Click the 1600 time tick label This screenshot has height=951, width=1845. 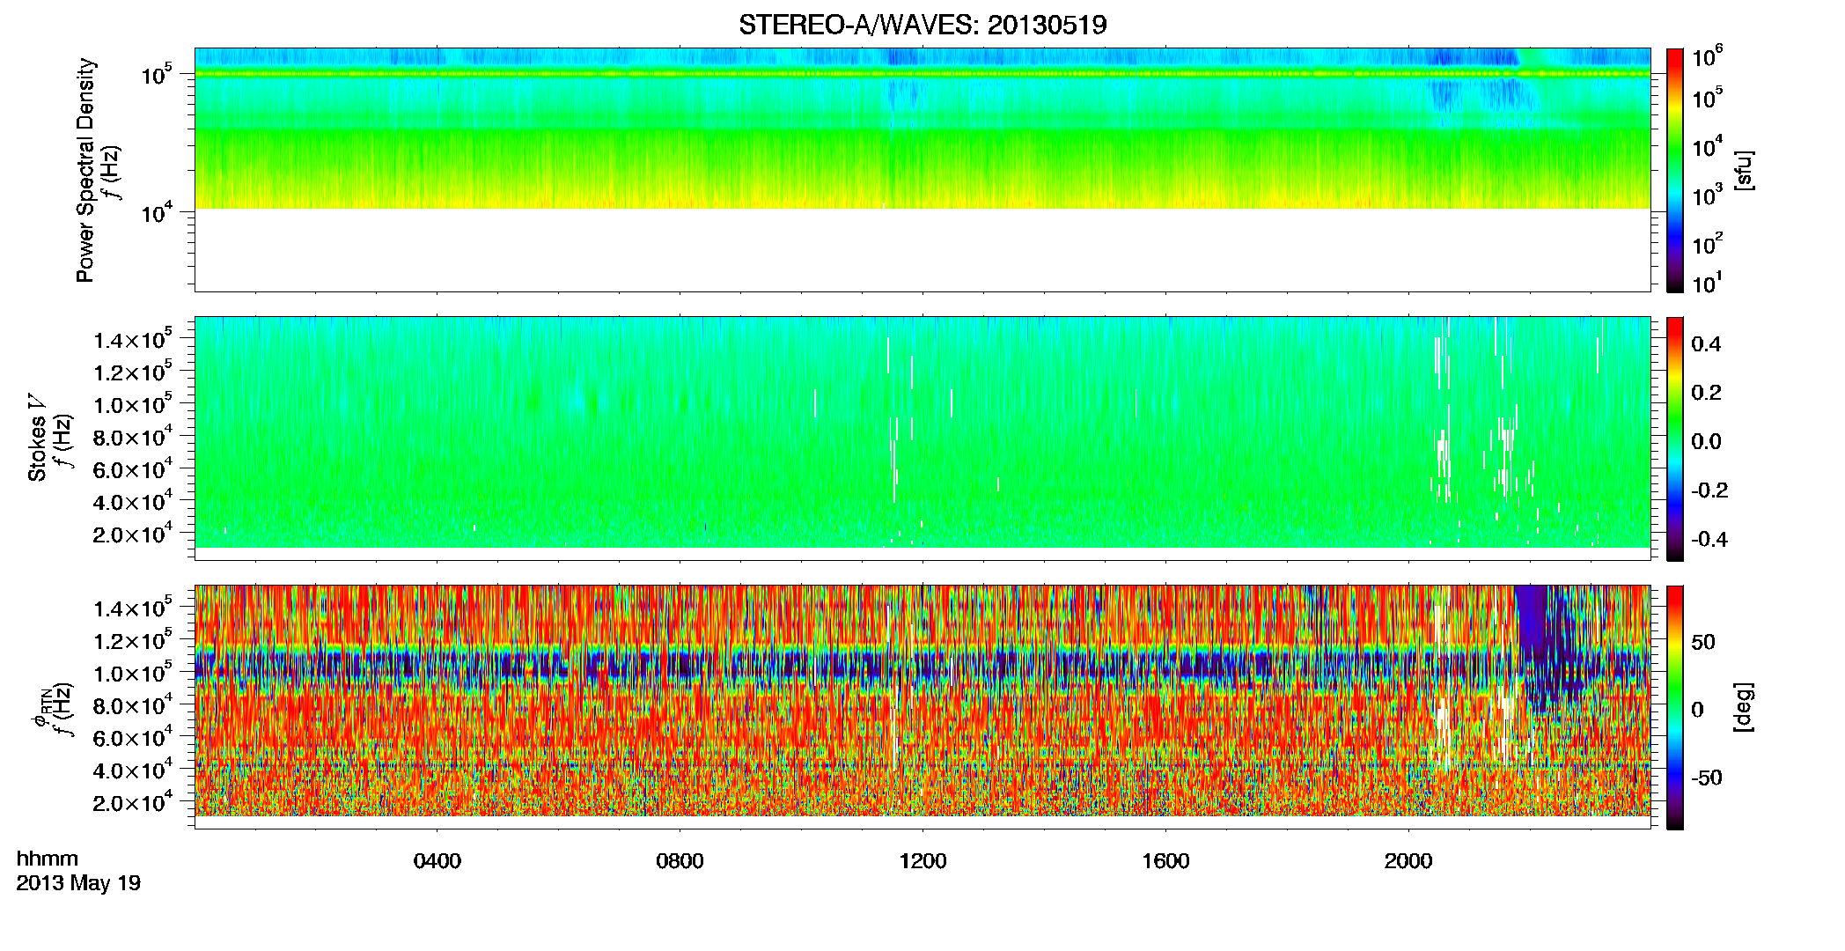click(x=1165, y=861)
